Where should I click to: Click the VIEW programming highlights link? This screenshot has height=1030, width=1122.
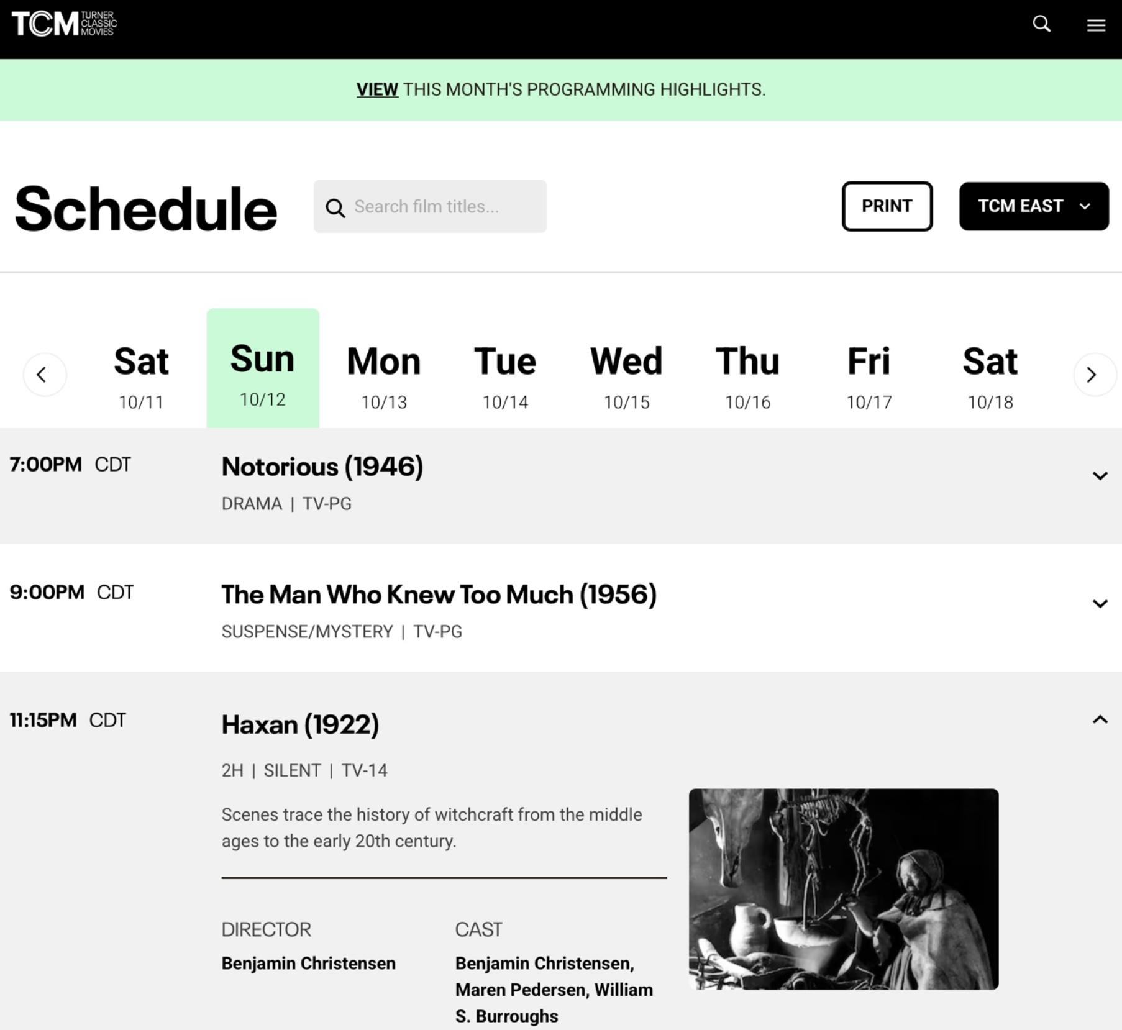point(377,89)
